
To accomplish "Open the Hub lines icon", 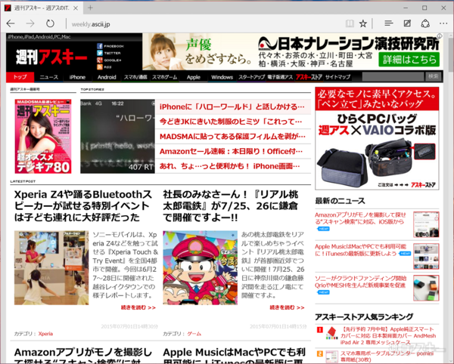I will tap(389, 23).
